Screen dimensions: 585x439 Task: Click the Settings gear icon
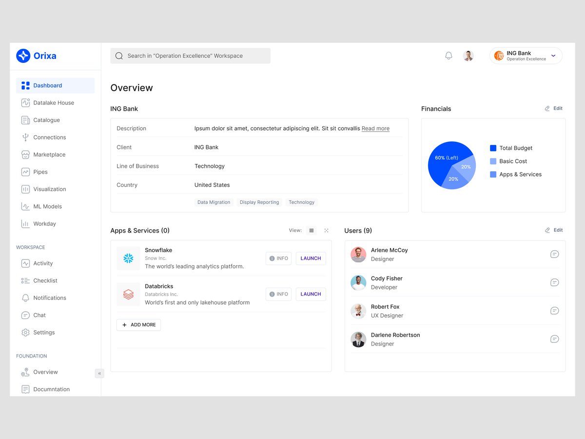point(25,333)
